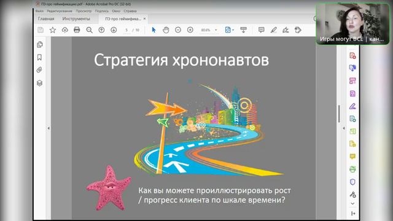
Task: Open More Tools wrench icon
Action: tap(352, 195)
